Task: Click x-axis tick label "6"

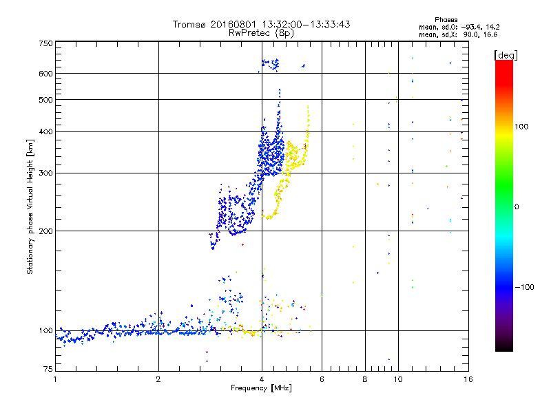Action: (322, 379)
